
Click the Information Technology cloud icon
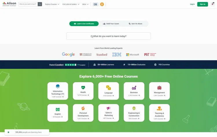tap(58, 86)
